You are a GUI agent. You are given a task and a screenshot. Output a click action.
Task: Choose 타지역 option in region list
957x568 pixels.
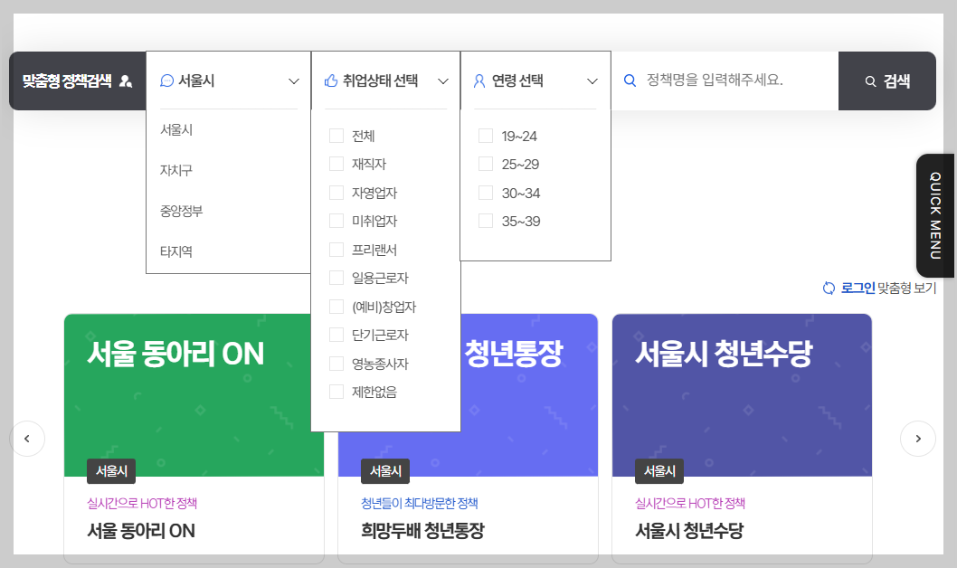click(176, 251)
